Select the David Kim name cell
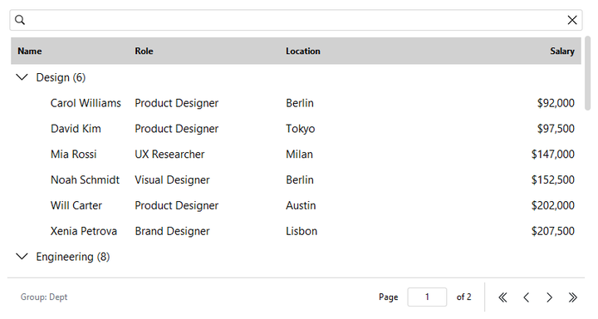The height and width of the screenshot is (319, 598). pos(76,129)
